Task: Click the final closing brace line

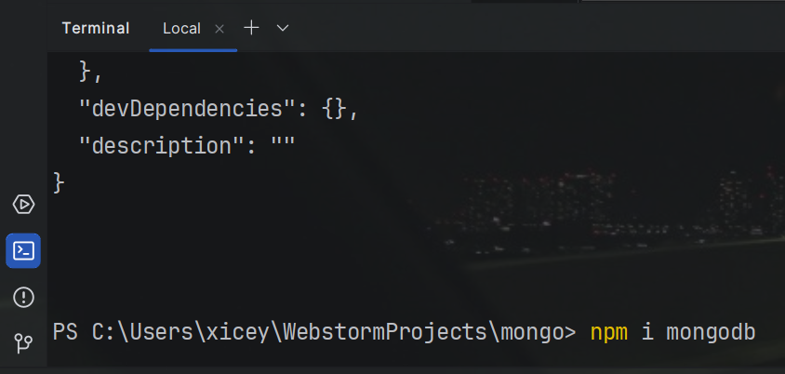Action: (x=60, y=182)
